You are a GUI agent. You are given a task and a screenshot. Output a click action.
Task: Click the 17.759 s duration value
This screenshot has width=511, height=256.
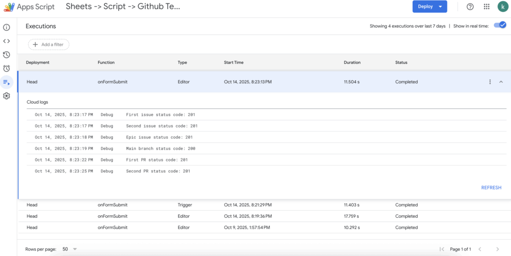tap(351, 216)
